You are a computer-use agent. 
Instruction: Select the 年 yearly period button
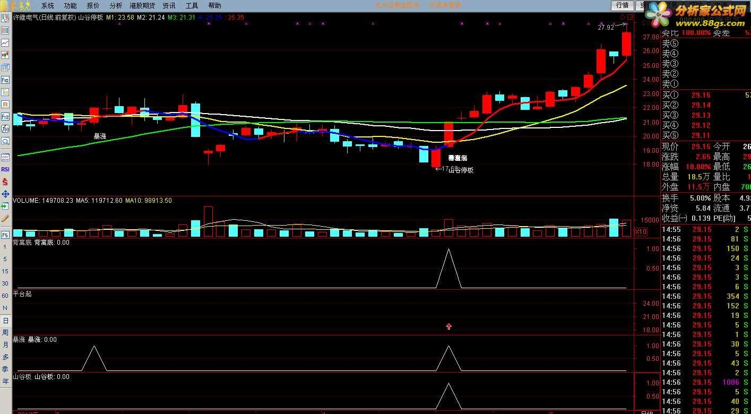point(5,382)
